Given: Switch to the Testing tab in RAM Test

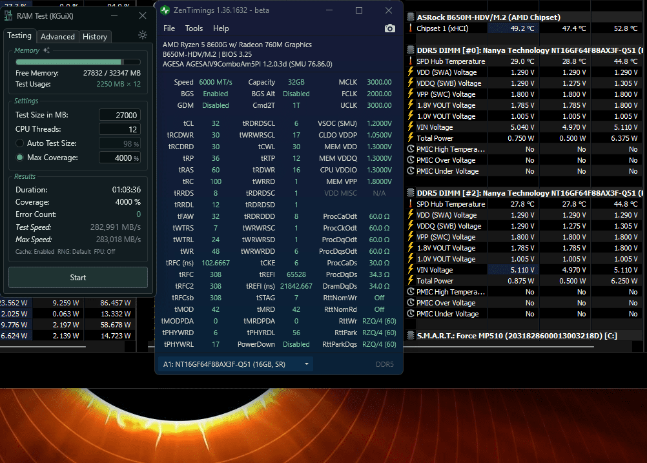Looking at the screenshot, I should [19, 36].
